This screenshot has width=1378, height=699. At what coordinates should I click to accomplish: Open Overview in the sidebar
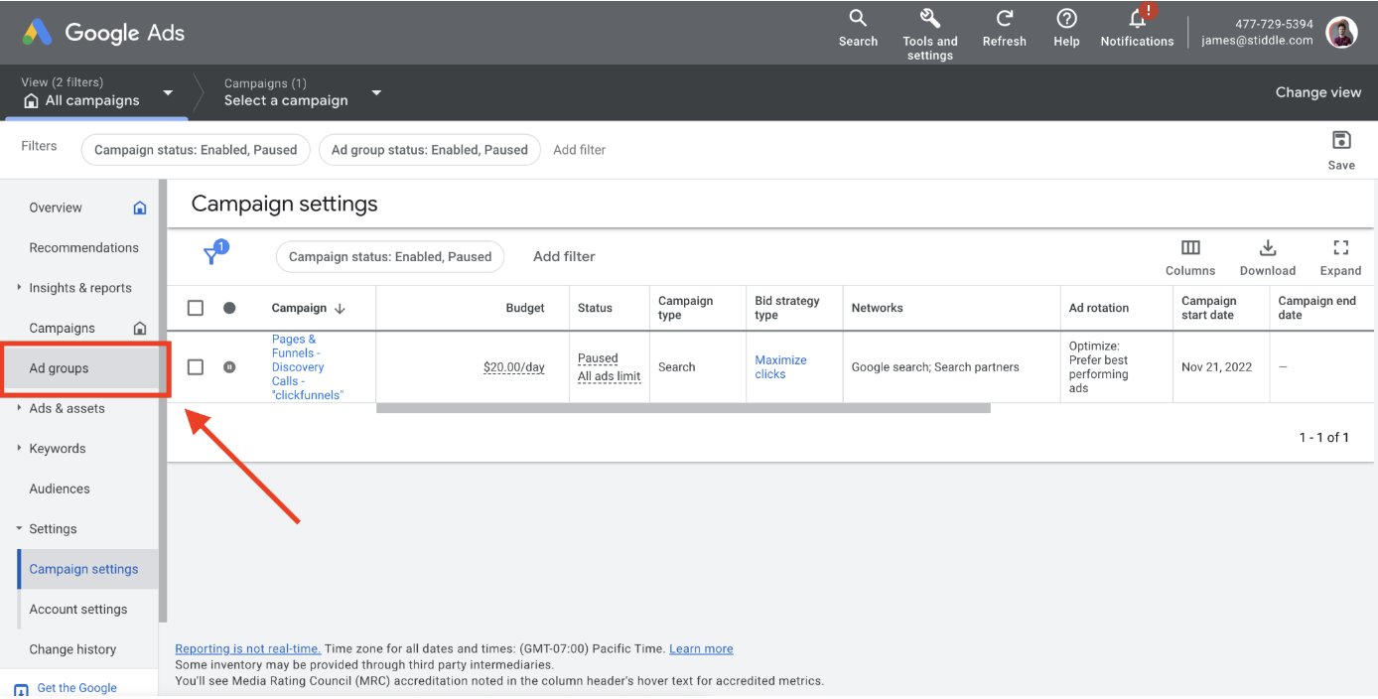[56, 208]
